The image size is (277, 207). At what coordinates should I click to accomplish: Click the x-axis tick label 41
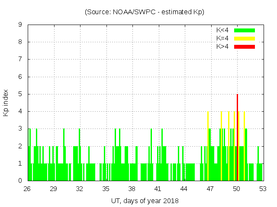click(158, 189)
